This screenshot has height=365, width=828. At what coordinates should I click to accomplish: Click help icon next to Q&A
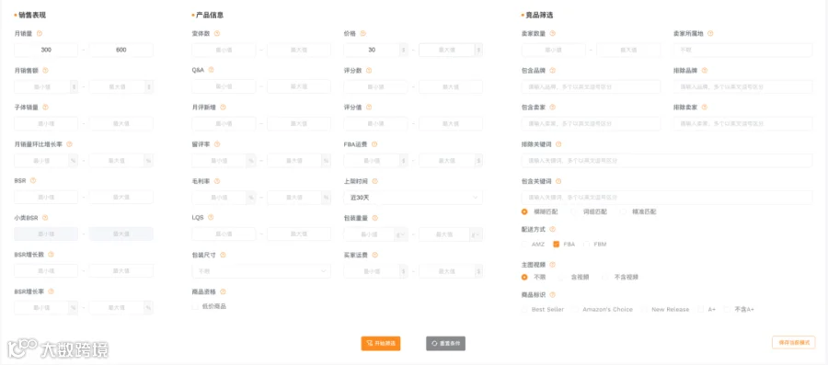coord(211,70)
